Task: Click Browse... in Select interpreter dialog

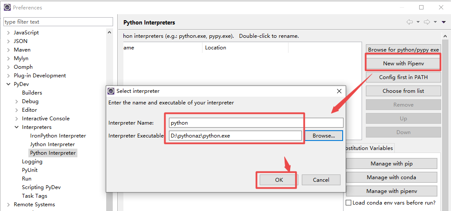Action: pyautogui.click(x=324, y=136)
